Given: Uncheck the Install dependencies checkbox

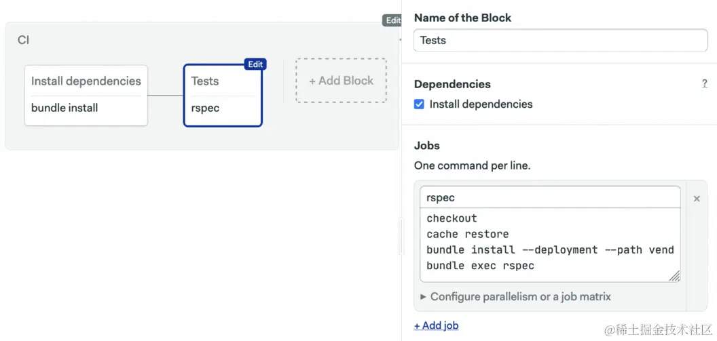Looking at the screenshot, I should (420, 104).
